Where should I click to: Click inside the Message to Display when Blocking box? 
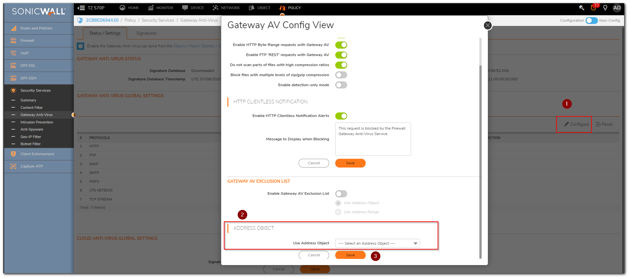[373, 139]
